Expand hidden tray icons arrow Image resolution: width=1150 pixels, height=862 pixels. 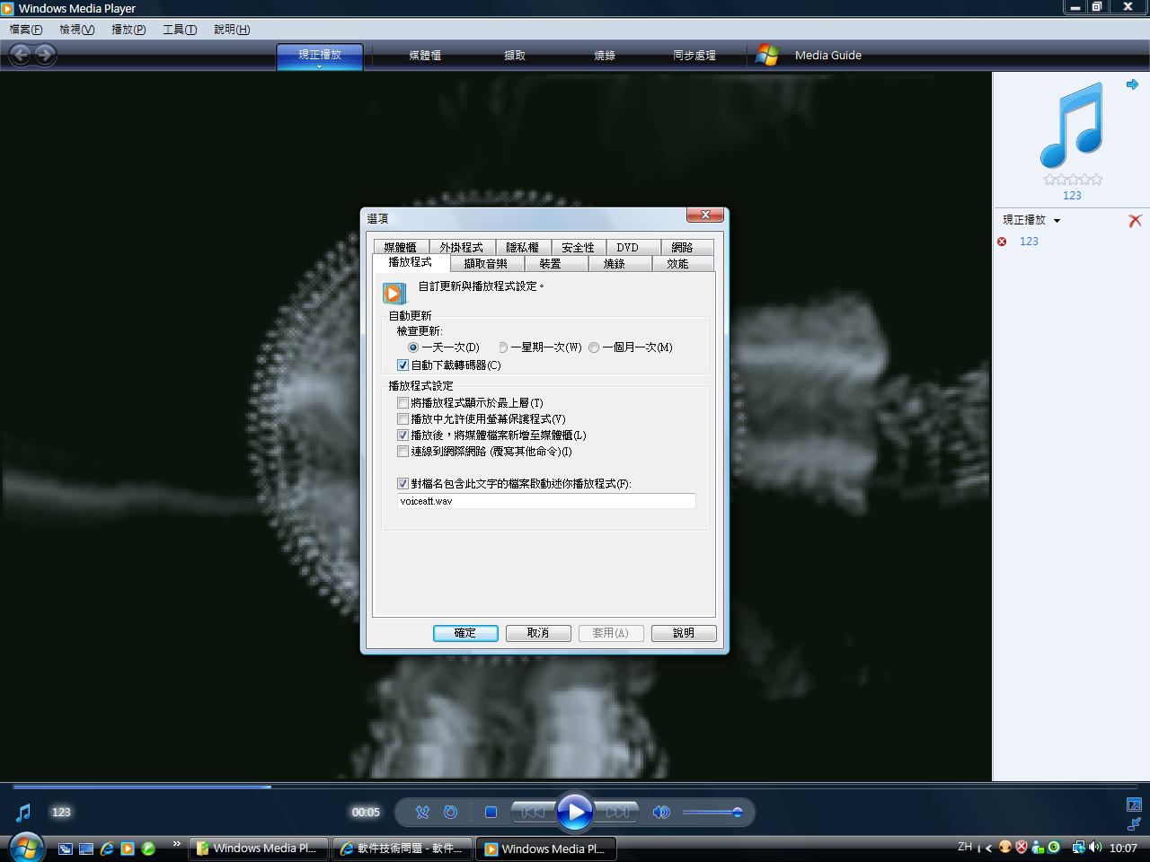point(989,847)
